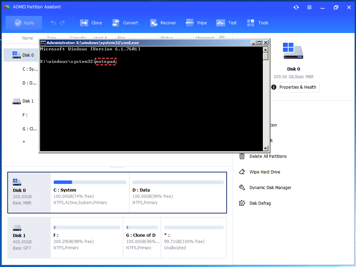
Task: Click the D: Data usage bar
Action: pyautogui.click(x=178, y=182)
